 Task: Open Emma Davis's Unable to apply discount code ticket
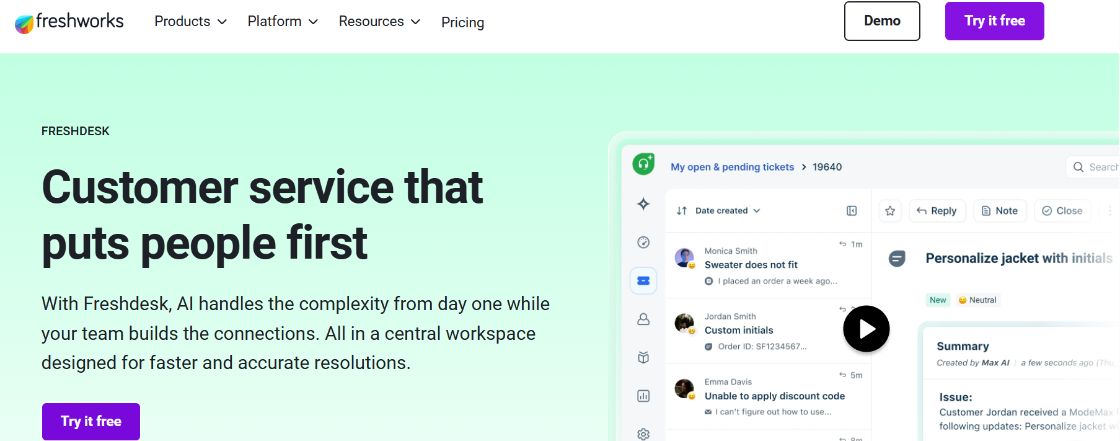coord(768,397)
